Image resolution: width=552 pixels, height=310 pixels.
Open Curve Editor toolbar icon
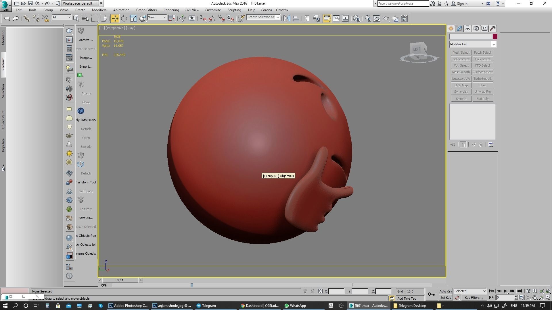pos(336,18)
